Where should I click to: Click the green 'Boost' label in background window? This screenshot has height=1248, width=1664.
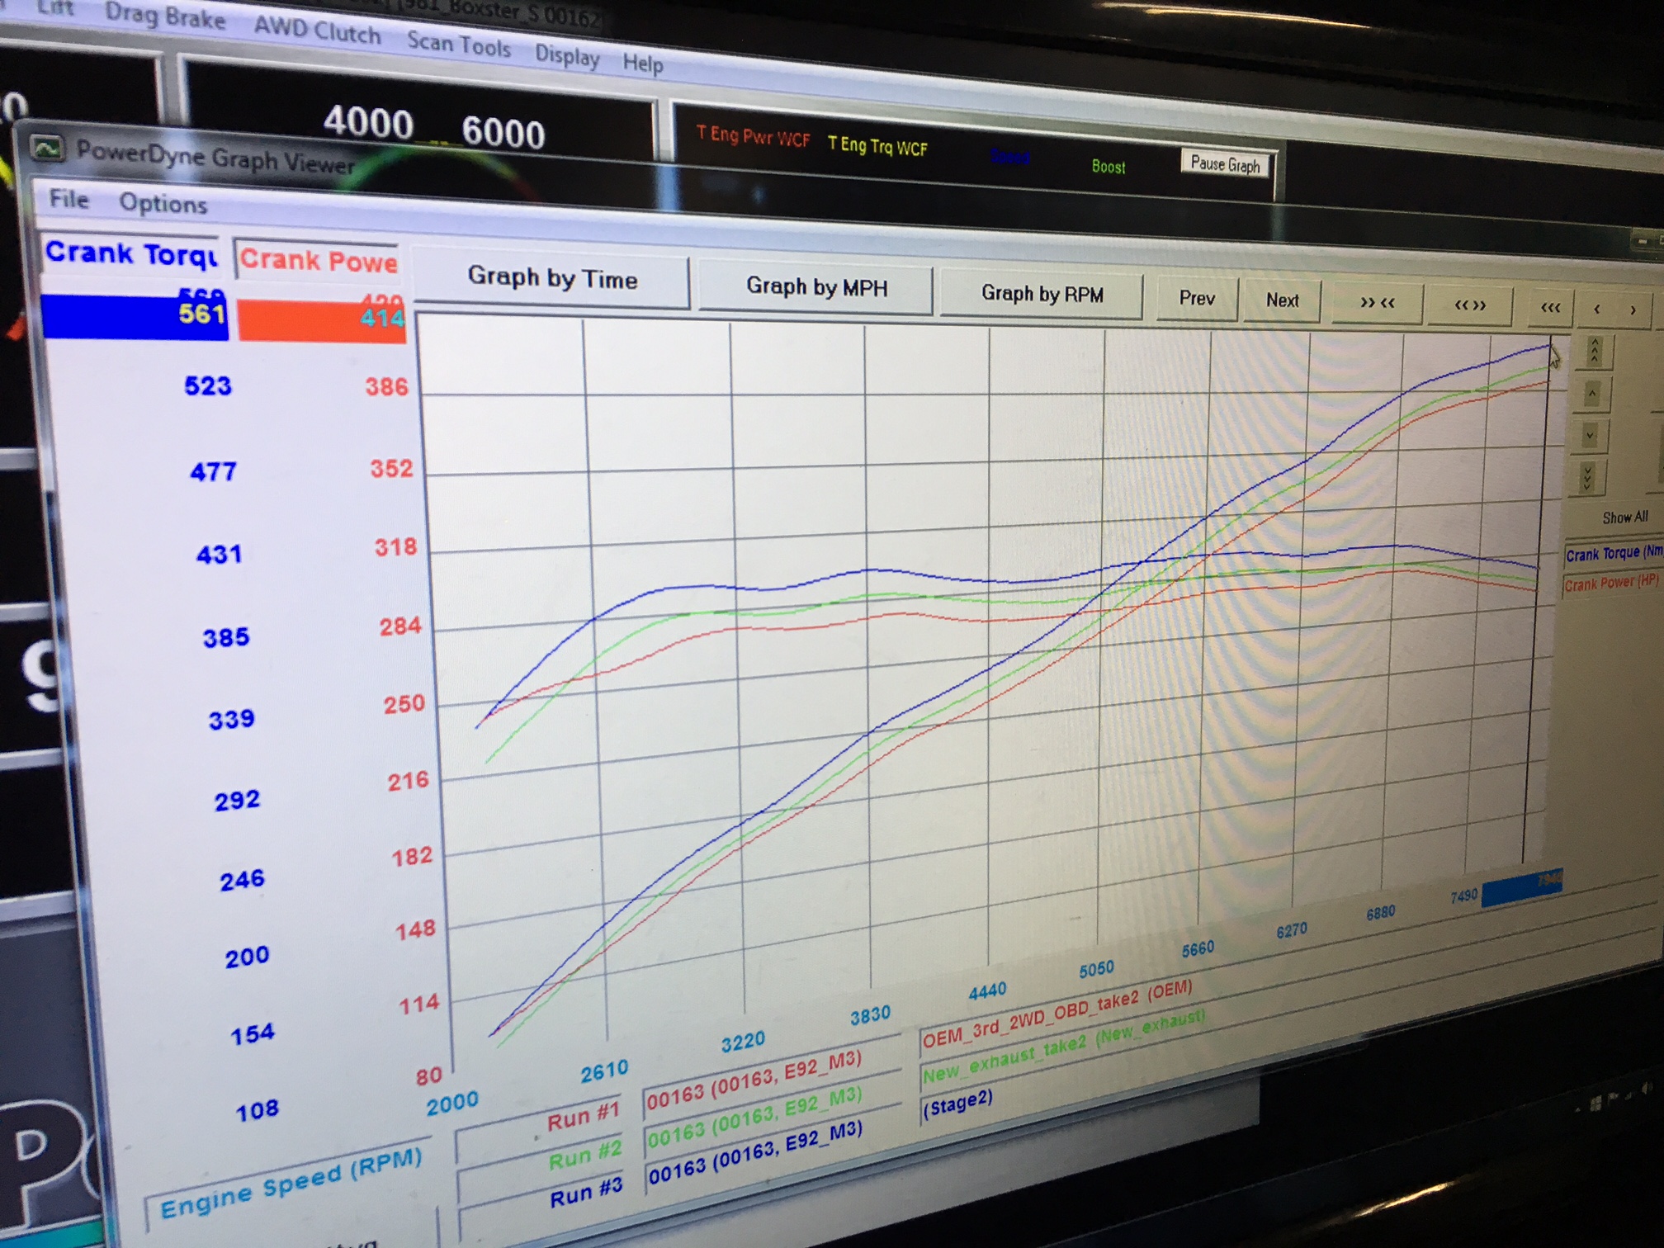click(1109, 166)
